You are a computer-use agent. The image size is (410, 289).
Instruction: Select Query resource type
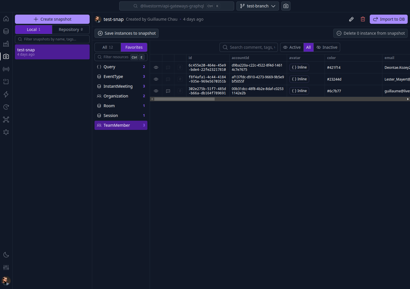(x=121, y=67)
